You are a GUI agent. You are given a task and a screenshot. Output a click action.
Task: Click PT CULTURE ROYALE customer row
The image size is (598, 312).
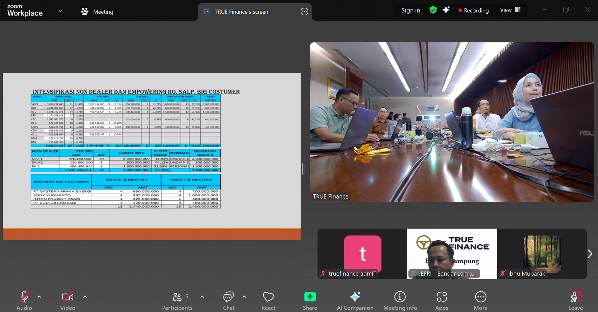(126, 203)
